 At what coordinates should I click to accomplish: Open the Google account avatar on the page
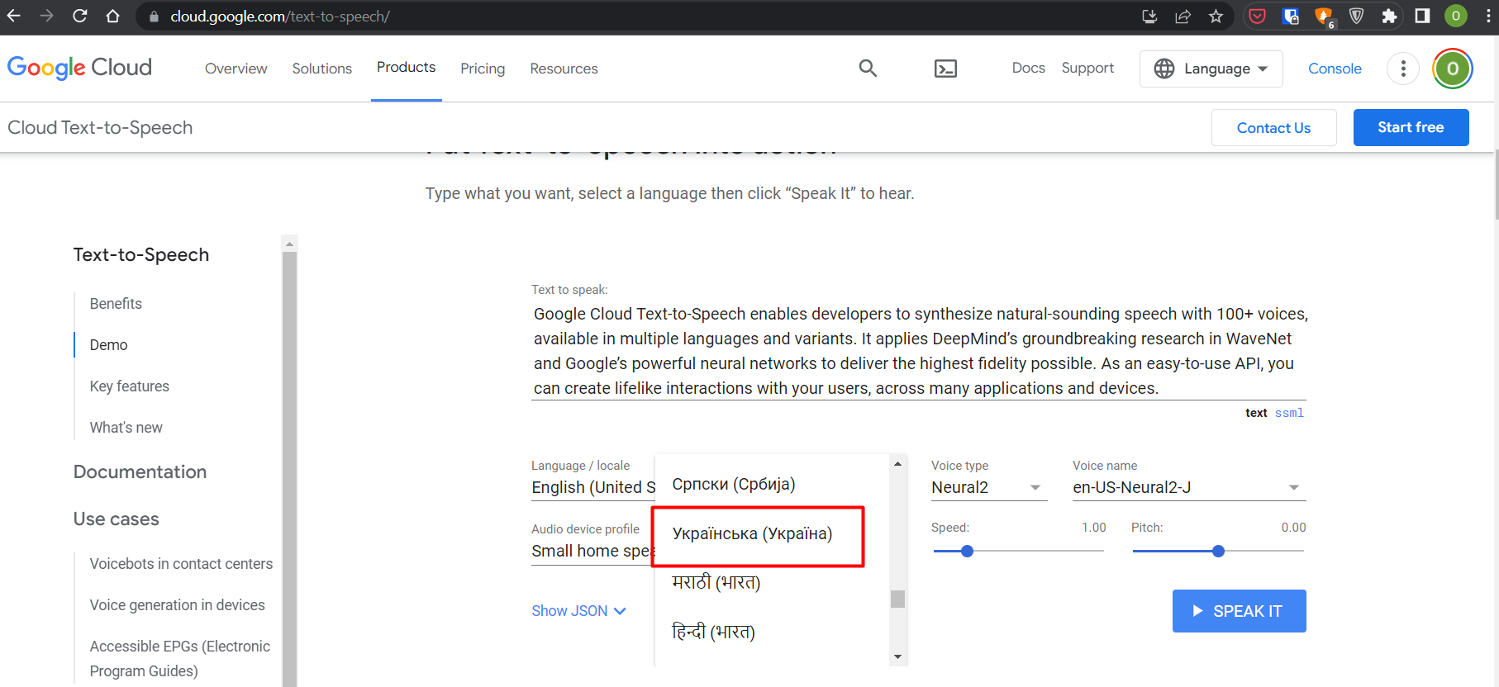(x=1453, y=69)
